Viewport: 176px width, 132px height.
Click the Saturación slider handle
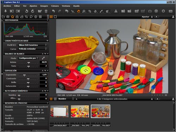pyautogui.click(x=28, y=87)
